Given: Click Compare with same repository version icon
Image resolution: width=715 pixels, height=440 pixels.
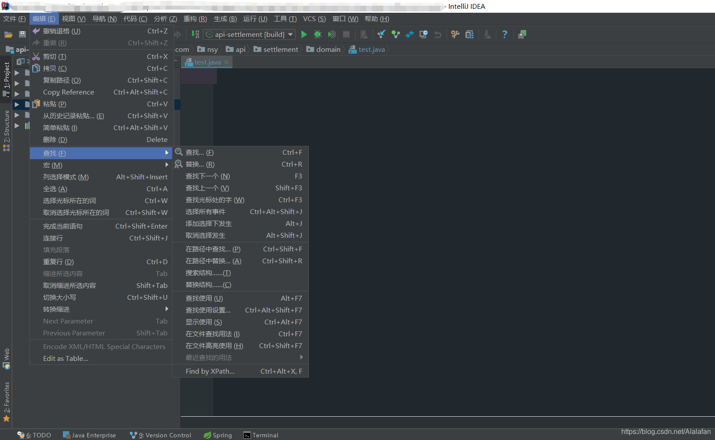Looking at the screenshot, I should pos(410,34).
